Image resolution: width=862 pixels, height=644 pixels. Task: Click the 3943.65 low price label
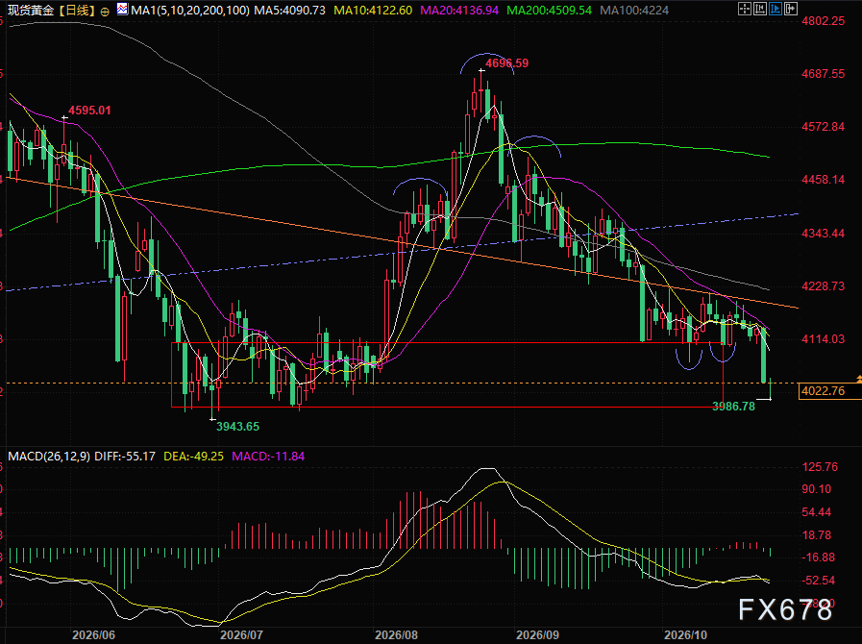(x=238, y=426)
